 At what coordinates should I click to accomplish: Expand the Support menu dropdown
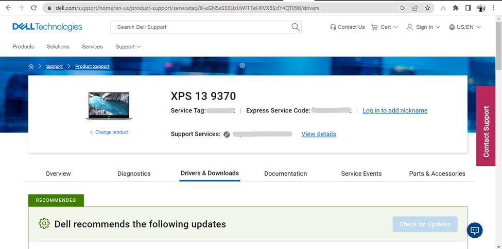pyautogui.click(x=128, y=47)
